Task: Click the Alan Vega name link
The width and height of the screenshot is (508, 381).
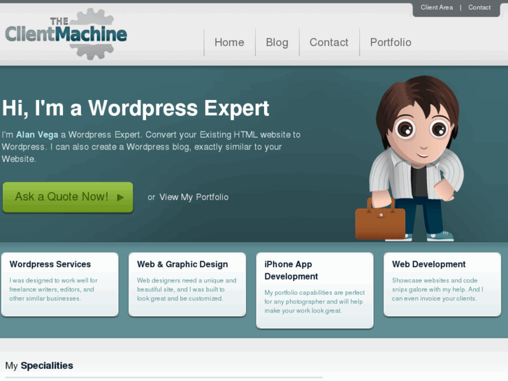Action: pos(37,134)
